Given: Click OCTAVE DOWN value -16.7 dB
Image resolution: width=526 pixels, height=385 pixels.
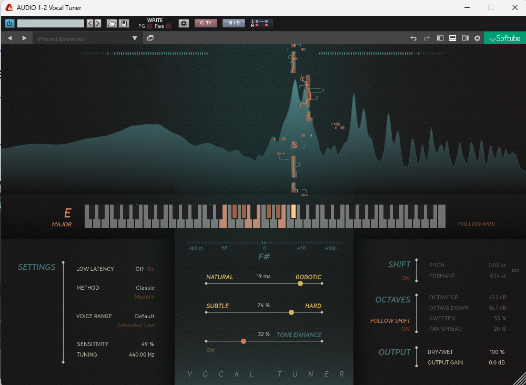Looking at the screenshot, I should point(497,308).
